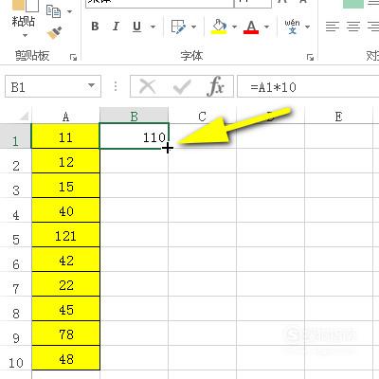
Task: Select row 8 header
Action: click(15, 310)
